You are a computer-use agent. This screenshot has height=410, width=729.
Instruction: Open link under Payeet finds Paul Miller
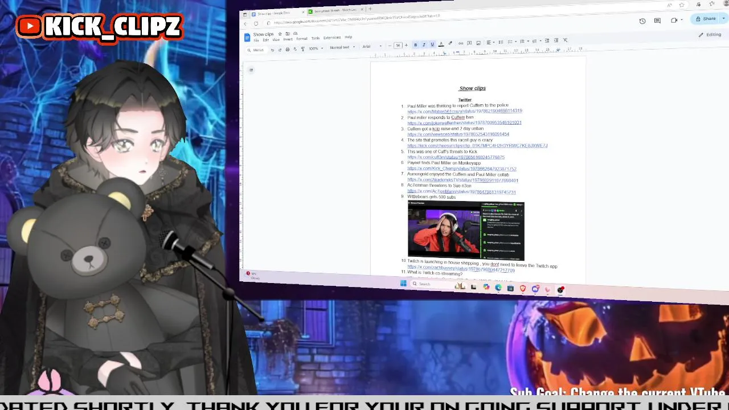pos(461,169)
